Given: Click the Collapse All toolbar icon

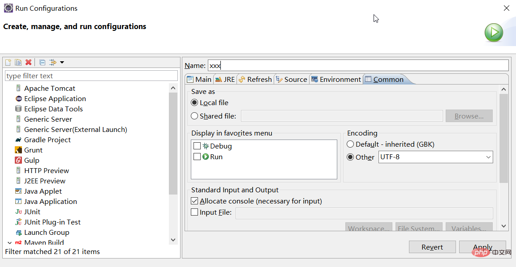Looking at the screenshot, I should pyautogui.click(x=42, y=63).
